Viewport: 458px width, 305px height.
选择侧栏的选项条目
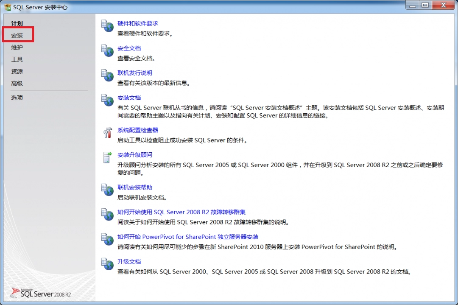click(x=17, y=97)
